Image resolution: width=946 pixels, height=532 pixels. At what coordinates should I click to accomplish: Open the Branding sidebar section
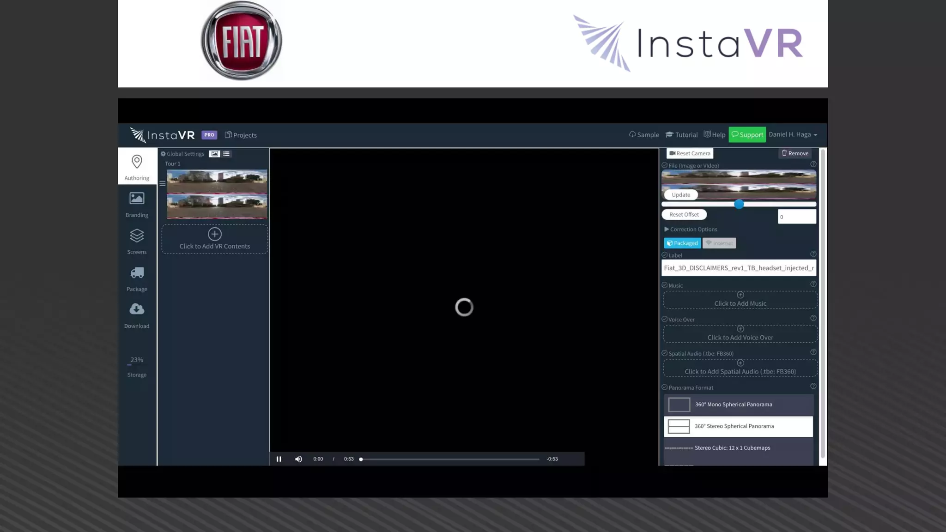(137, 204)
